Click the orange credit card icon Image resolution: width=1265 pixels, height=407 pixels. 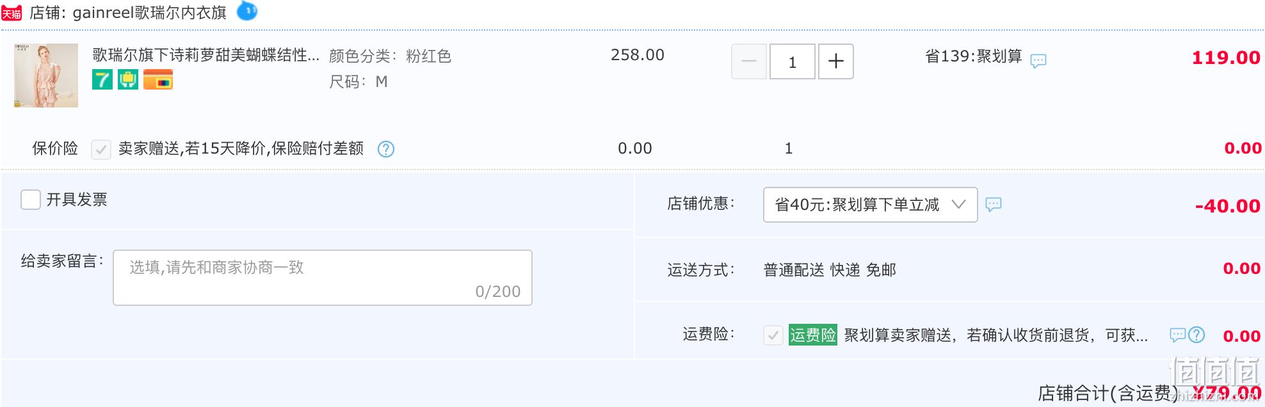coord(158,80)
